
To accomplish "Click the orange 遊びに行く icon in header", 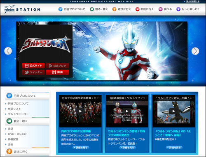I will pyautogui.click(x=114, y=9).
